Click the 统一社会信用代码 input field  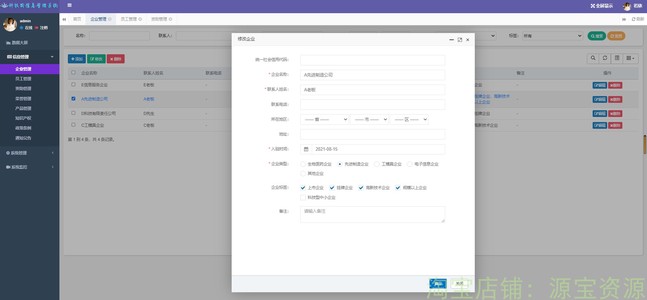(372, 60)
